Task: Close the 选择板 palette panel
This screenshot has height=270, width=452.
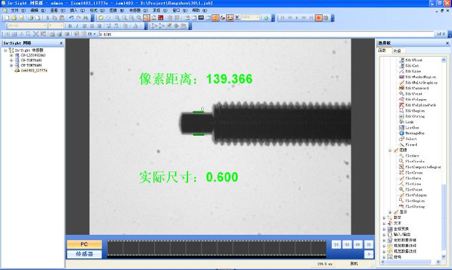Action: (447, 43)
